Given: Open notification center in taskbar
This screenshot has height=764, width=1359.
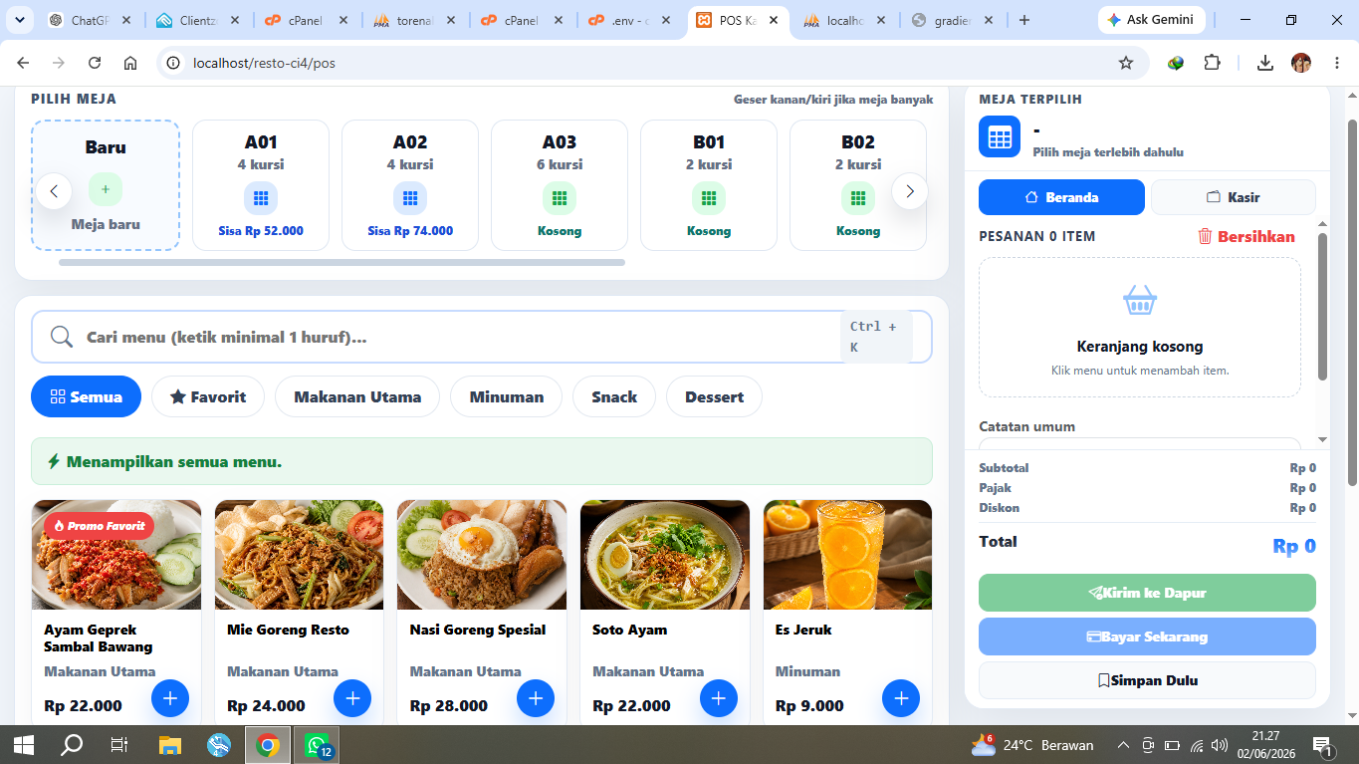Looking at the screenshot, I should click(1323, 744).
